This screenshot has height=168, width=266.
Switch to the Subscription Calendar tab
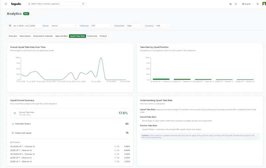(x=43, y=36)
